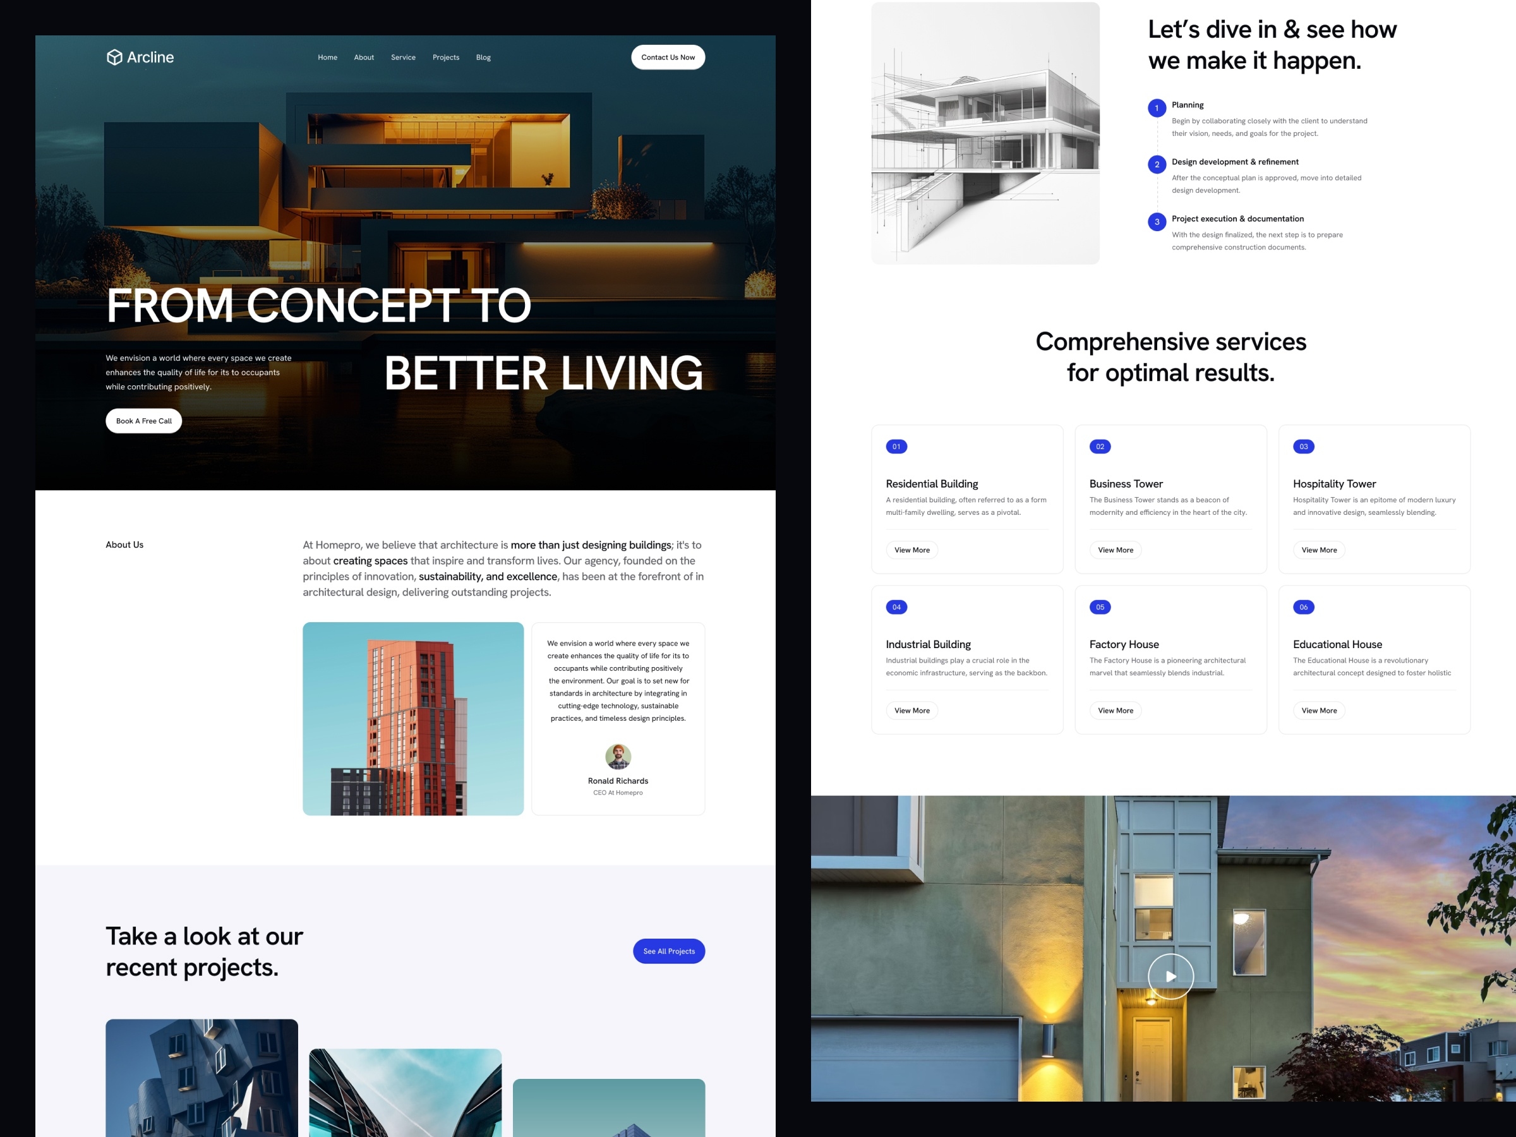Click service card 04 Industrial Building icon
This screenshot has width=1516, height=1137.
point(895,608)
